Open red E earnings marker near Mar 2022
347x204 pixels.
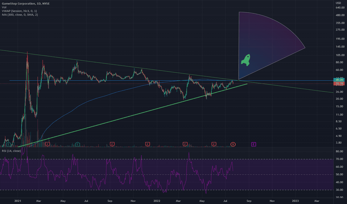(185, 144)
